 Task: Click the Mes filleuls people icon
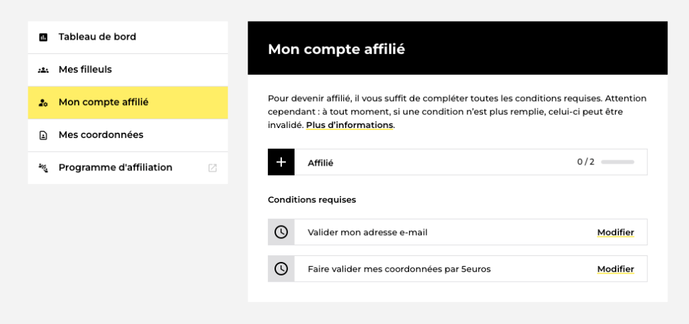(43, 70)
